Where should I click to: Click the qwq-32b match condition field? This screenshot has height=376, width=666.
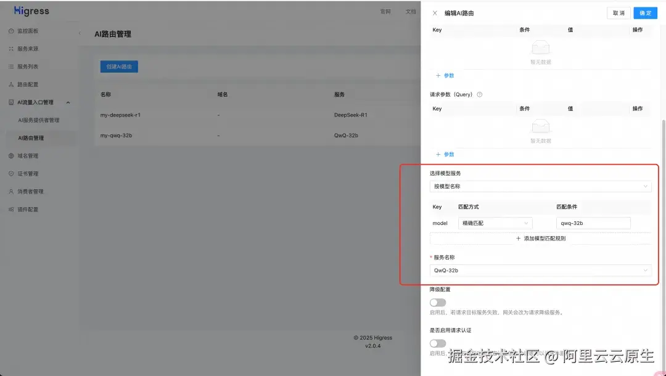(x=593, y=223)
